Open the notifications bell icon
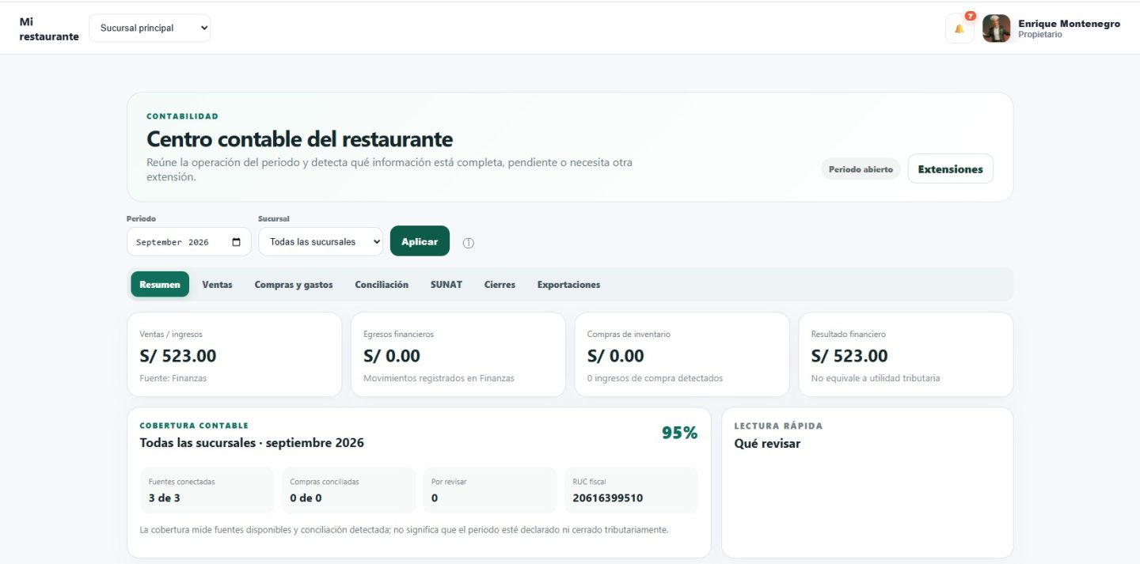This screenshot has height=564, width=1140. pyautogui.click(x=959, y=28)
